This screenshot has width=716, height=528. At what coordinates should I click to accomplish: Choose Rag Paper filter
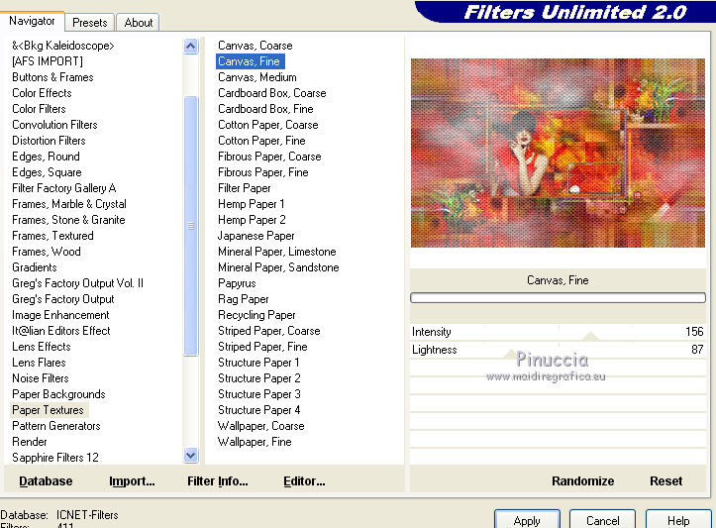pos(243,299)
